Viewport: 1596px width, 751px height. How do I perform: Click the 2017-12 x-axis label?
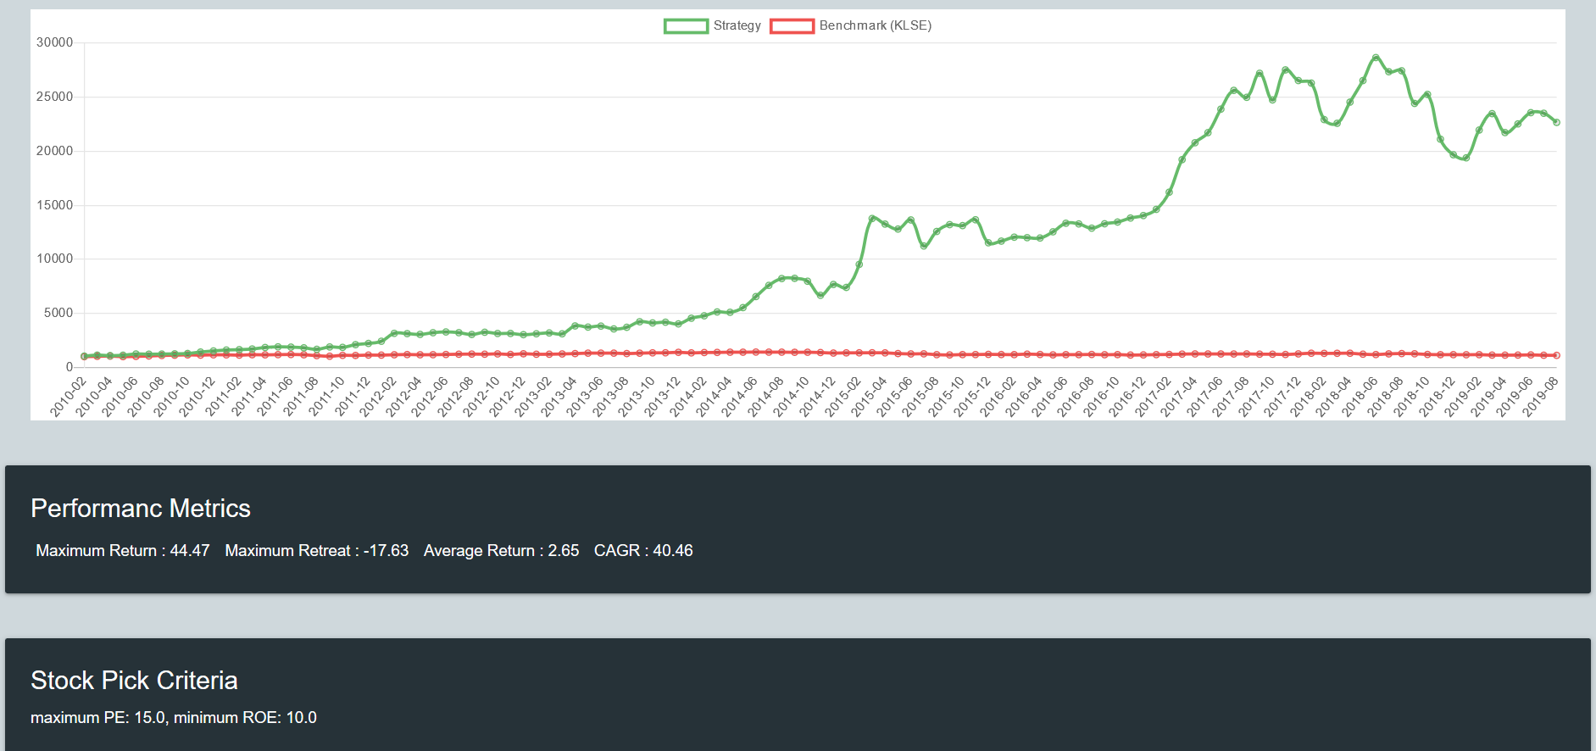coord(1282,397)
